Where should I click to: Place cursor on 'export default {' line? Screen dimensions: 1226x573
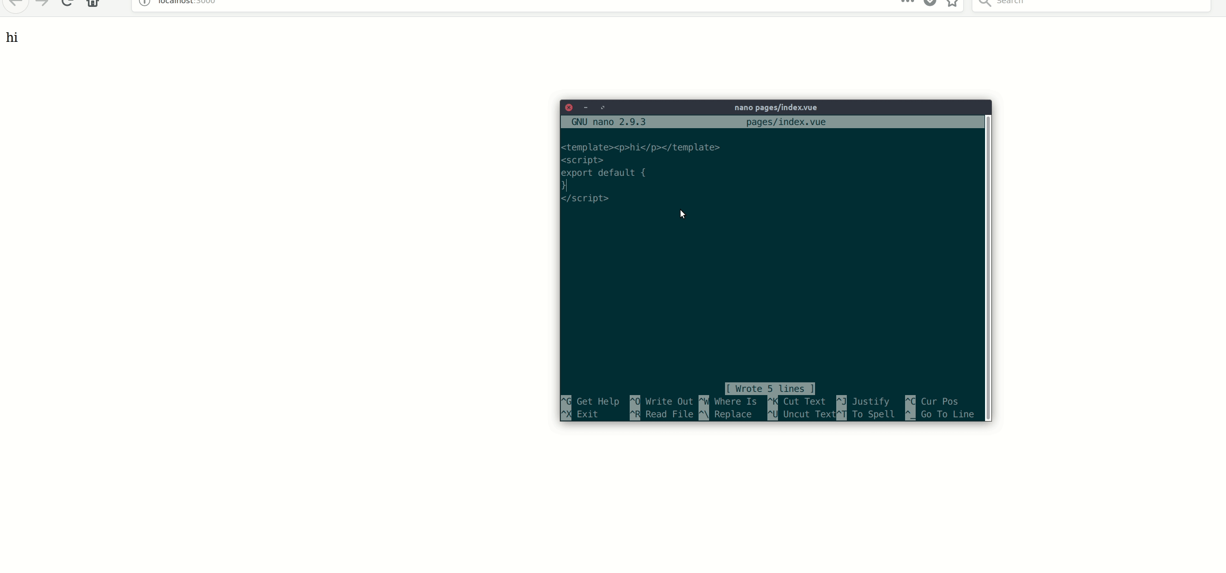[x=603, y=173]
